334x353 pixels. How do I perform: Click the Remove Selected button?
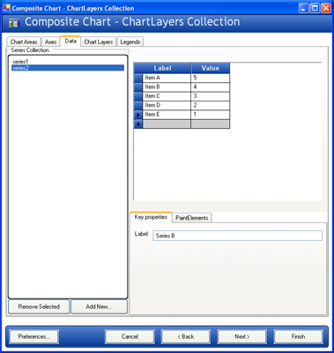39,306
